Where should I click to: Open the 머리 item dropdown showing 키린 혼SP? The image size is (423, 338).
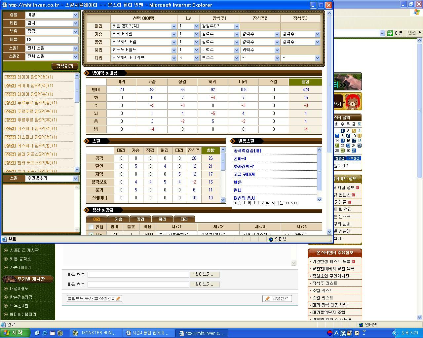click(x=174, y=26)
